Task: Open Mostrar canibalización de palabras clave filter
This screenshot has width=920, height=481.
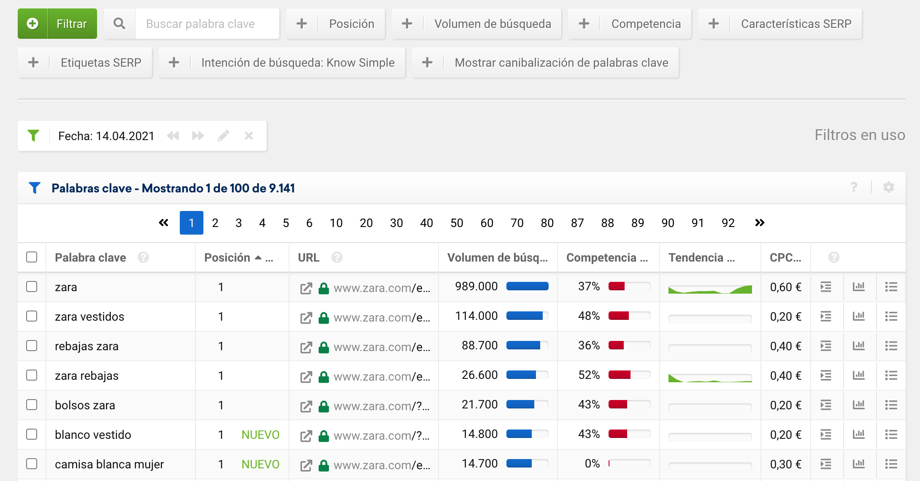Action: (545, 62)
